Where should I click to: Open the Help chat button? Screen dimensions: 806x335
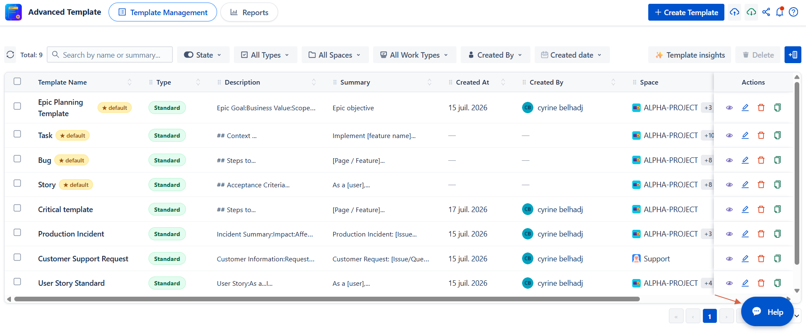click(767, 312)
